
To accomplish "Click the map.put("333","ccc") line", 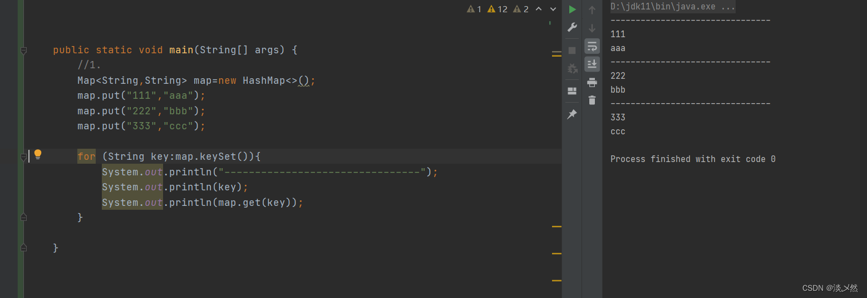I will 141,126.
